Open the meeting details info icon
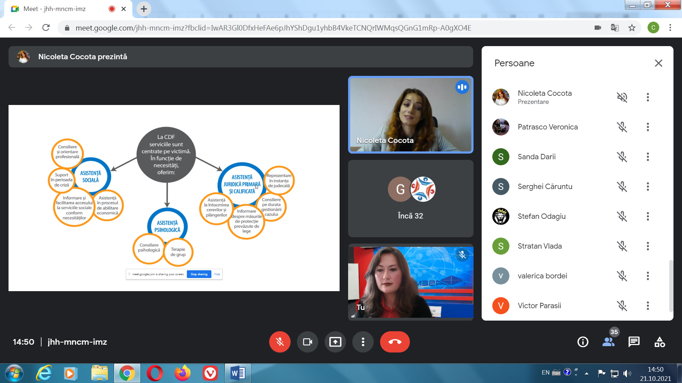 click(x=583, y=342)
